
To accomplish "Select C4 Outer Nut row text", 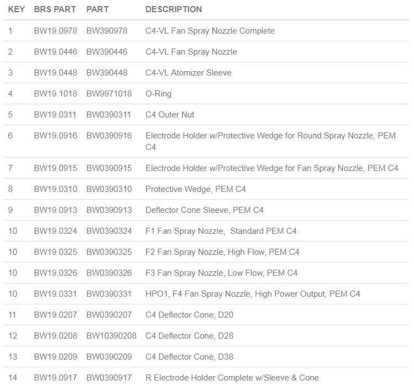I will [169, 115].
